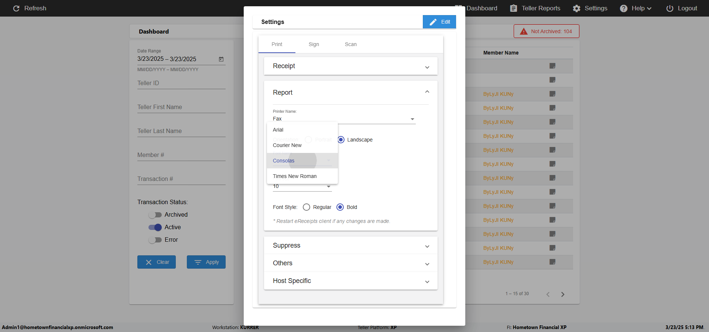Expand the Receipt section
This screenshot has height=332, width=709.
click(351, 66)
